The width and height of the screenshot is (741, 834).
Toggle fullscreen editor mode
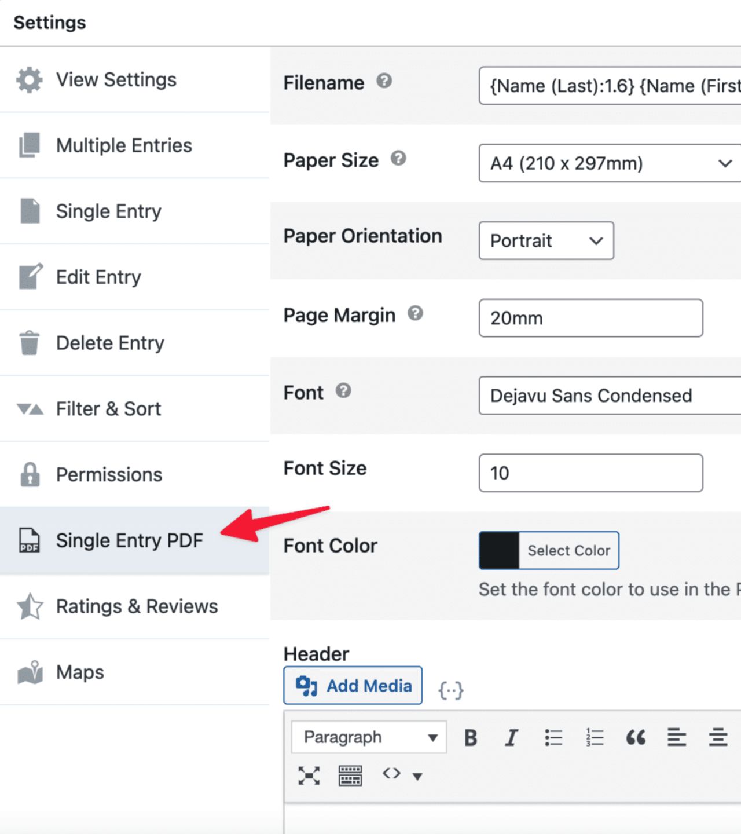[x=309, y=775]
